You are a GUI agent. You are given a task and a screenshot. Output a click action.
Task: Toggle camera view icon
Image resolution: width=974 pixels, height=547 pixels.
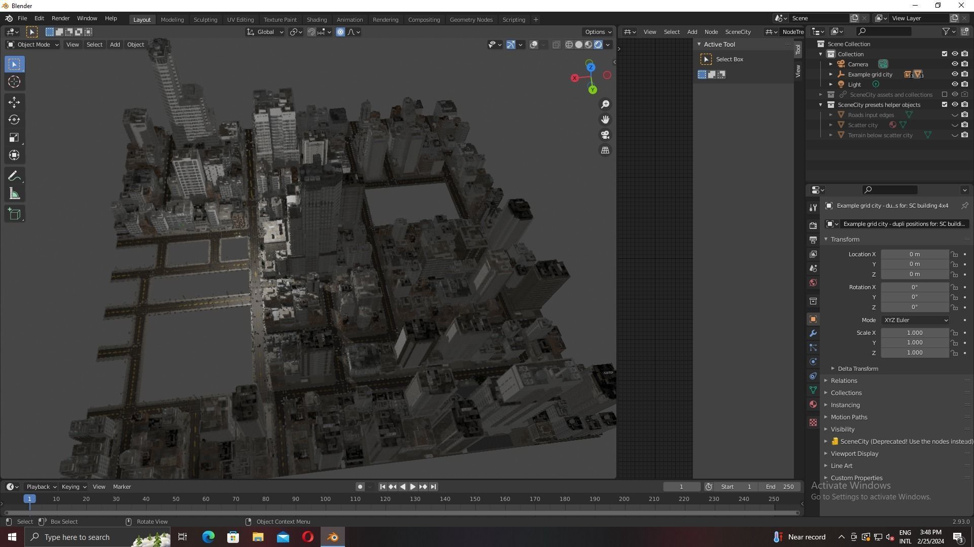pos(605,135)
